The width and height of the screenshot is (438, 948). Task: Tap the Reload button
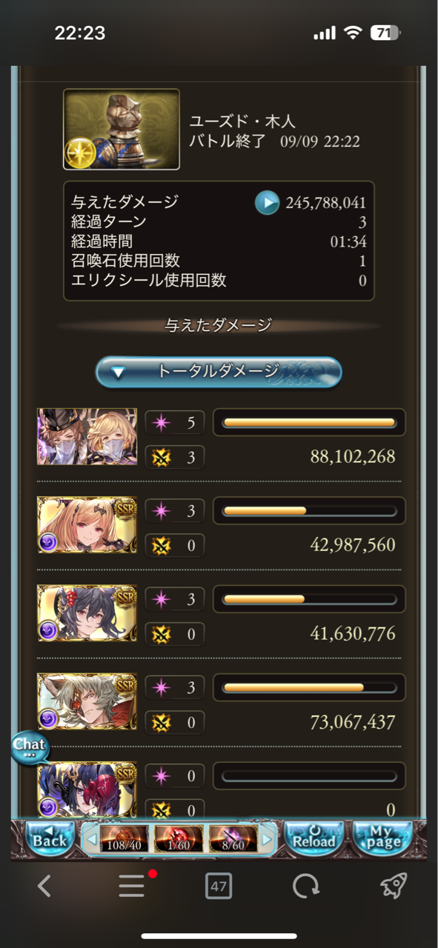314,838
